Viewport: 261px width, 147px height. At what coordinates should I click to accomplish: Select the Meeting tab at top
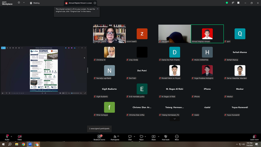(35, 3)
